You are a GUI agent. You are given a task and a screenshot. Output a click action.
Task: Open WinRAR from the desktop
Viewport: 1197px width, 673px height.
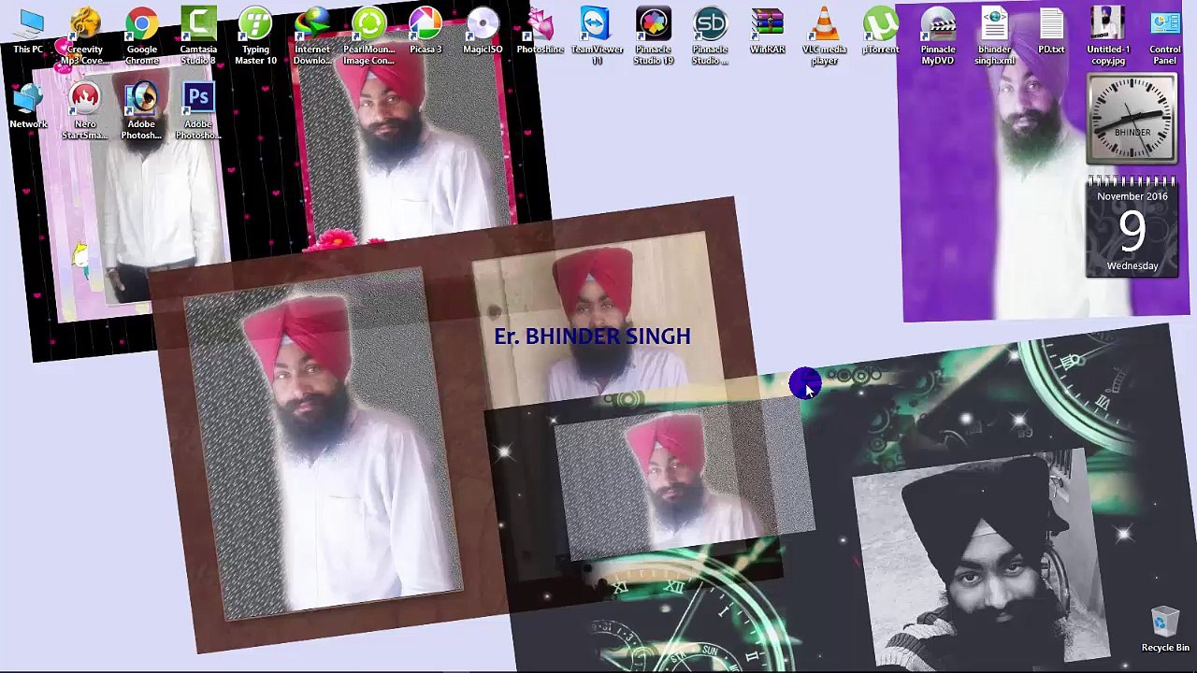[767, 31]
